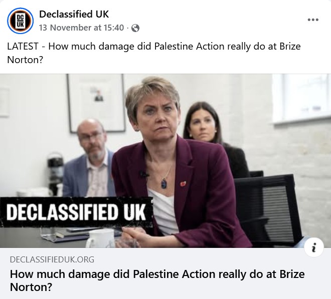
Task: Click the Declassified UK profile avatar
Action: tap(21, 21)
